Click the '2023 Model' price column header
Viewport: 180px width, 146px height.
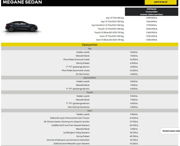tap(152, 12)
